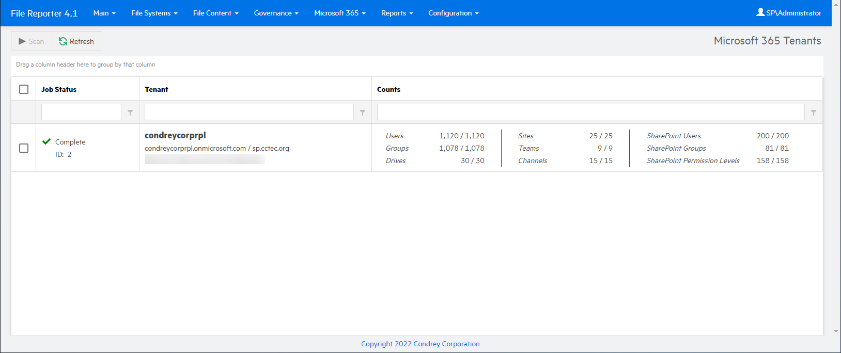Toggle the select-all checkbox in header
Screen dimensions: 841x353
point(24,89)
